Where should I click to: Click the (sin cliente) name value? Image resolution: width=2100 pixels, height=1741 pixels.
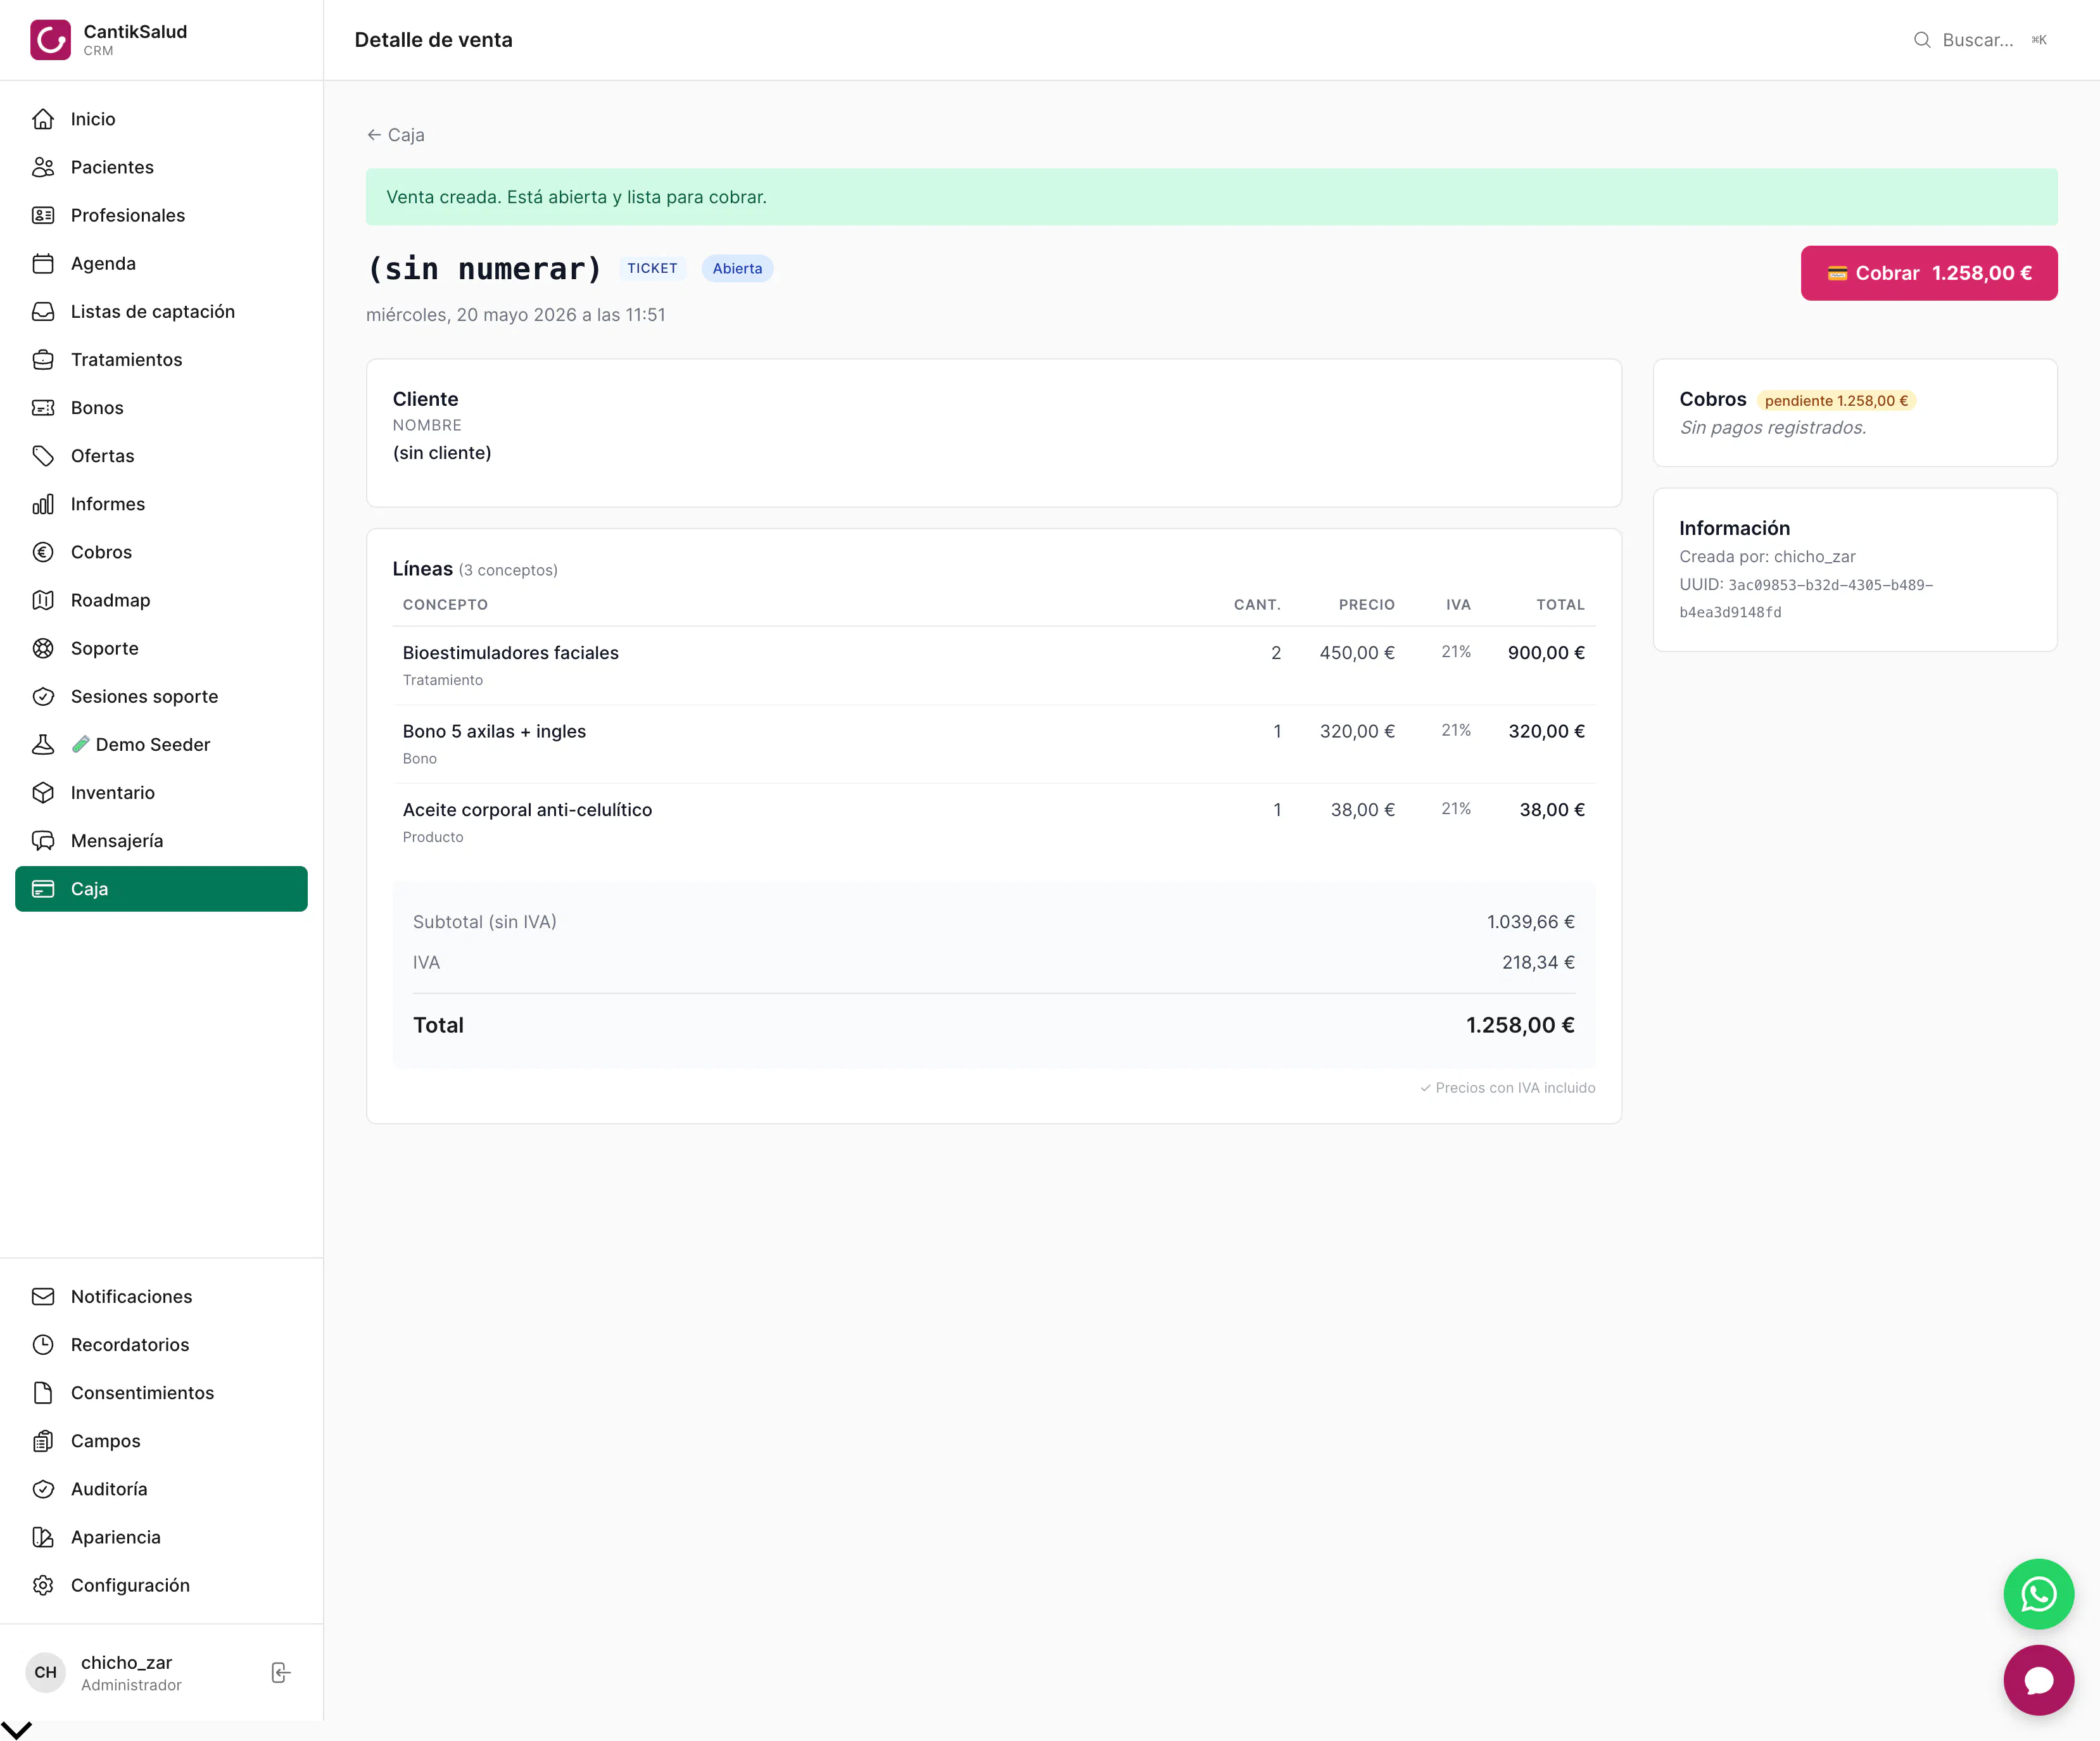coord(442,453)
